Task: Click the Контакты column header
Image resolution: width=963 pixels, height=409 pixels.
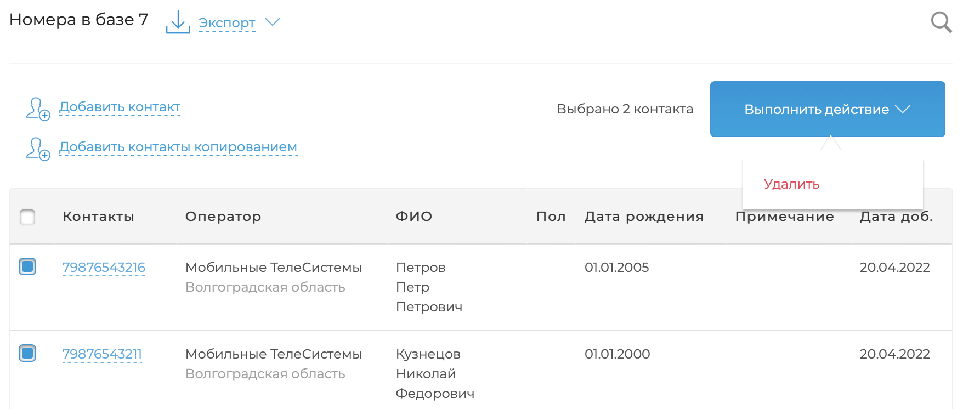Action: pyautogui.click(x=98, y=217)
